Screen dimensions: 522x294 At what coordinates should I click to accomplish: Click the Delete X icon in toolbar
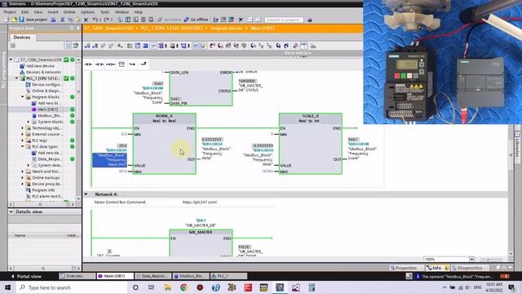[86, 20]
